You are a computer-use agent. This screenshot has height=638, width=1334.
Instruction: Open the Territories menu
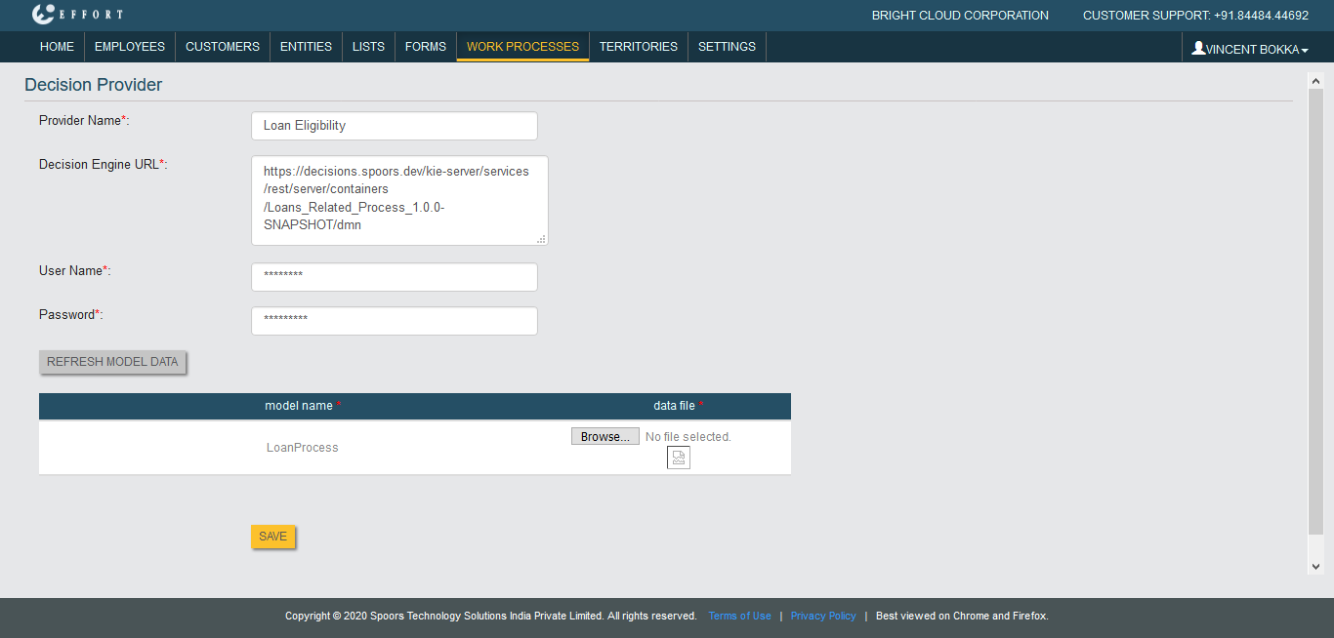click(638, 47)
